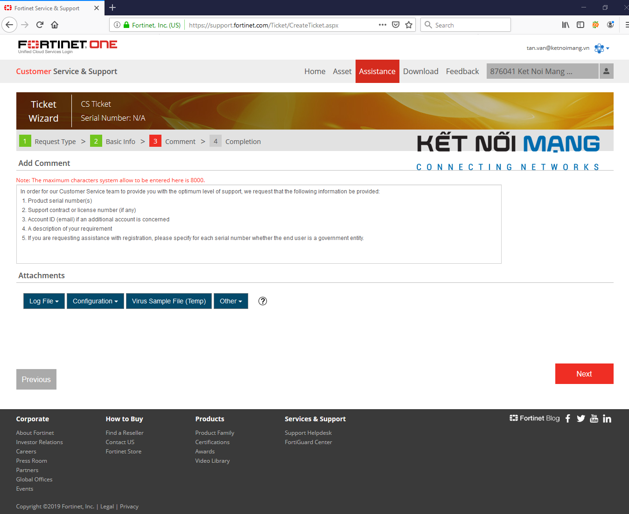Viewport: 629px width, 514px height.
Task: Select step 3 Comment
Action: [172, 141]
